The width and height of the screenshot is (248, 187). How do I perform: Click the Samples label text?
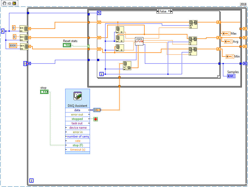pos(233,72)
